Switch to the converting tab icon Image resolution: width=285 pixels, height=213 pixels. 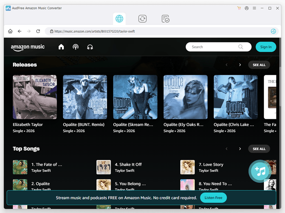[142, 19]
